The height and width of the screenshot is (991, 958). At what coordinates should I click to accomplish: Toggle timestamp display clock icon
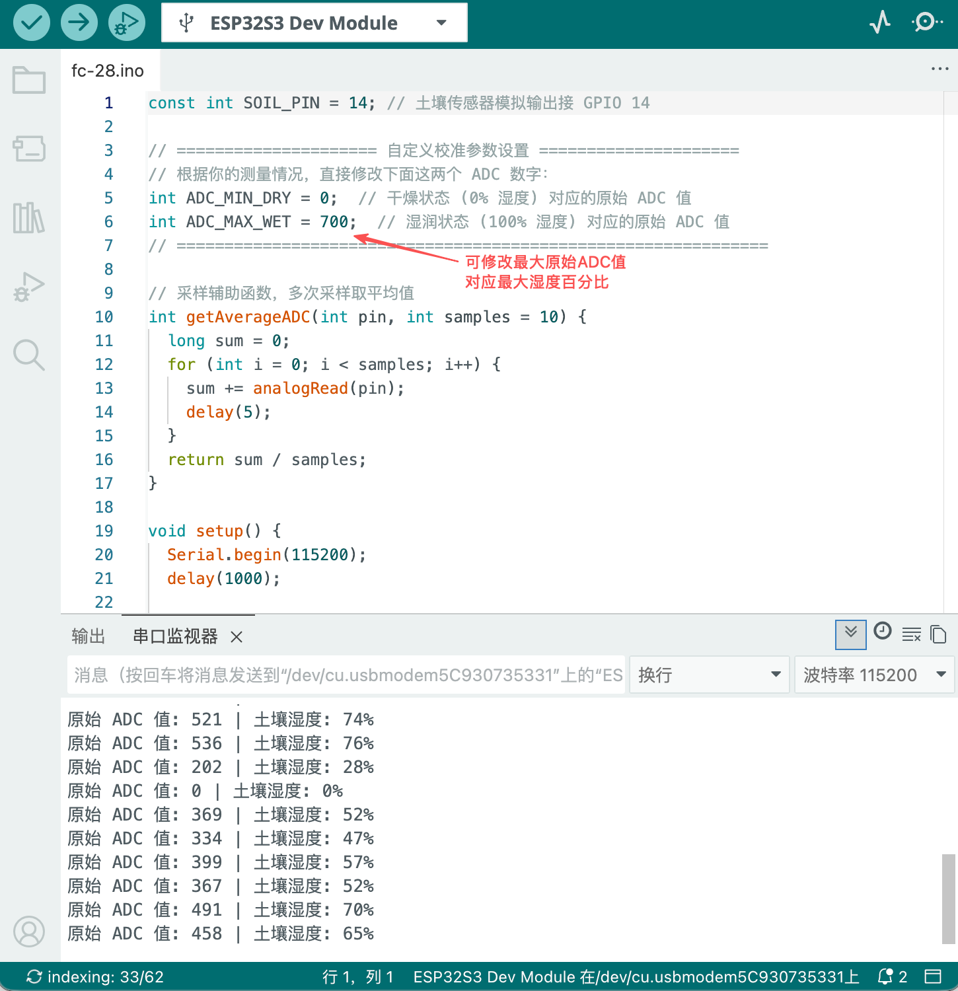pyautogui.click(x=883, y=632)
